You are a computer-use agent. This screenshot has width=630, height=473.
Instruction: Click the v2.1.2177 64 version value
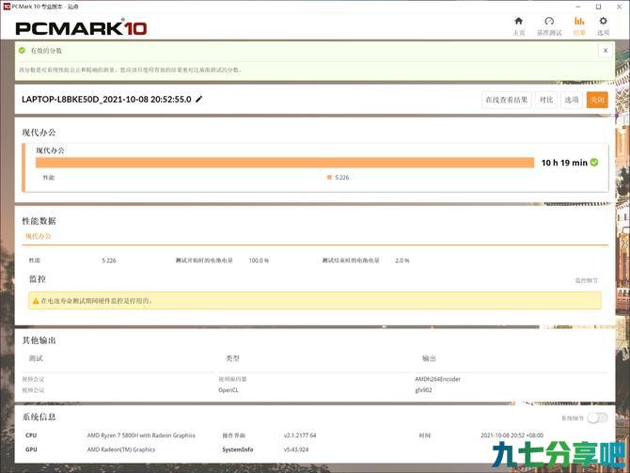300,435
